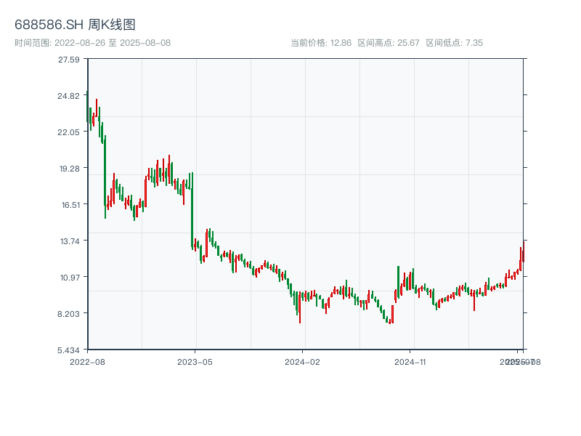This screenshot has height=436, width=581.
Task: Select the 时间范围 date range text
Action: pos(92,43)
